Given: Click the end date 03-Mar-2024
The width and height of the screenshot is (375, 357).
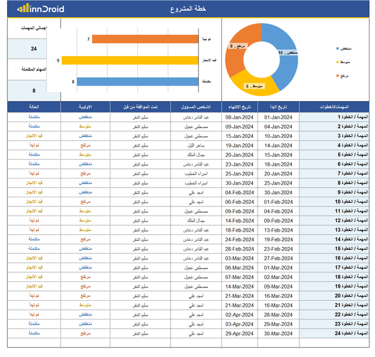Looking at the screenshot, I should coord(240,258).
